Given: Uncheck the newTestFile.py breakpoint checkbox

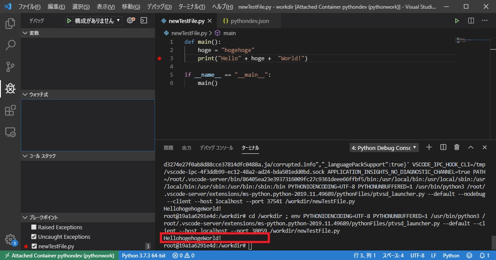Looking at the screenshot, I should coord(34,246).
